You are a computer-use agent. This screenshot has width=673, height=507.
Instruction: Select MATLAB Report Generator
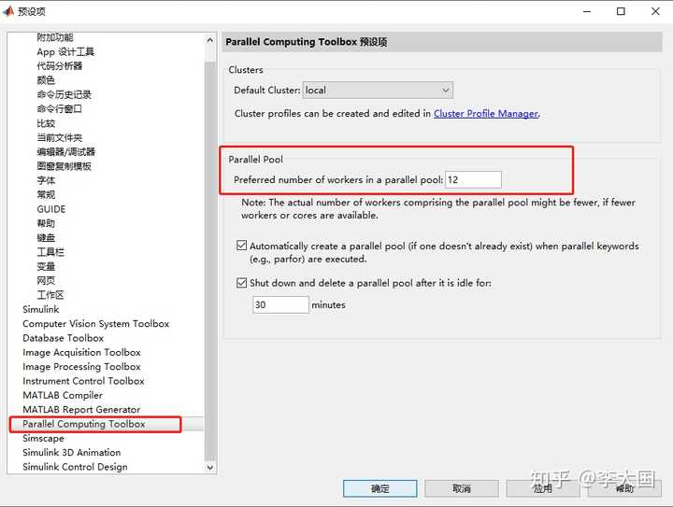[x=81, y=410]
